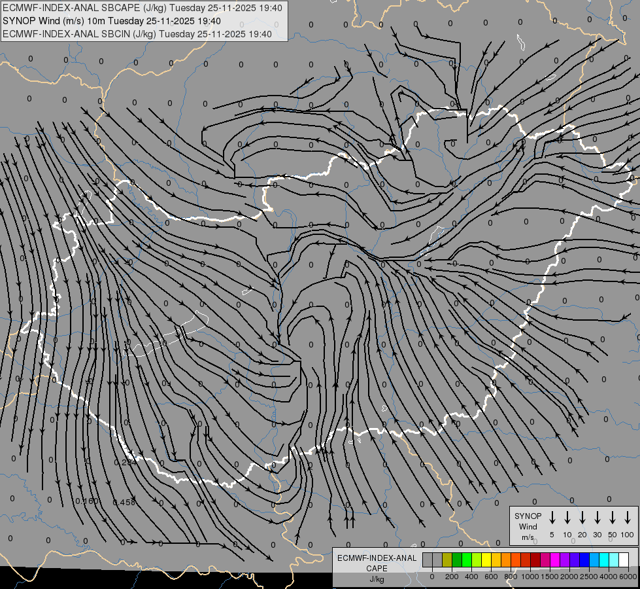Click the pale cyan swatch right of 4000
Image resolution: width=640 pixels, height=589 pixels.
point(614,560)
